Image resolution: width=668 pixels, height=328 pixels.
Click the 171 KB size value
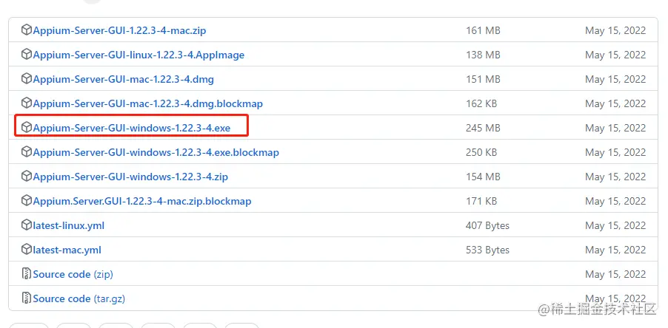pos(481,200)
